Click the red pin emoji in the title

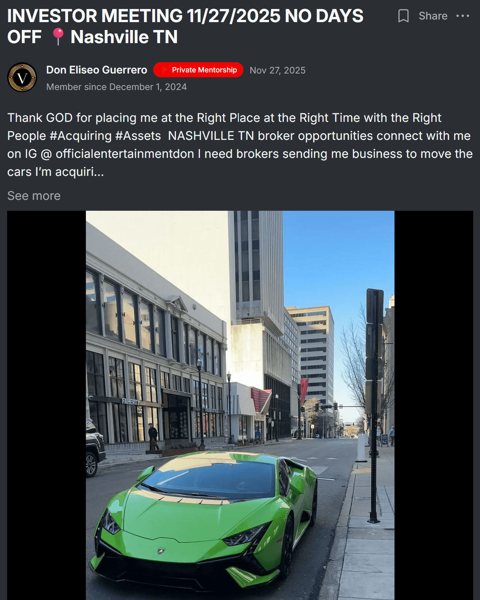click(58, 37)
